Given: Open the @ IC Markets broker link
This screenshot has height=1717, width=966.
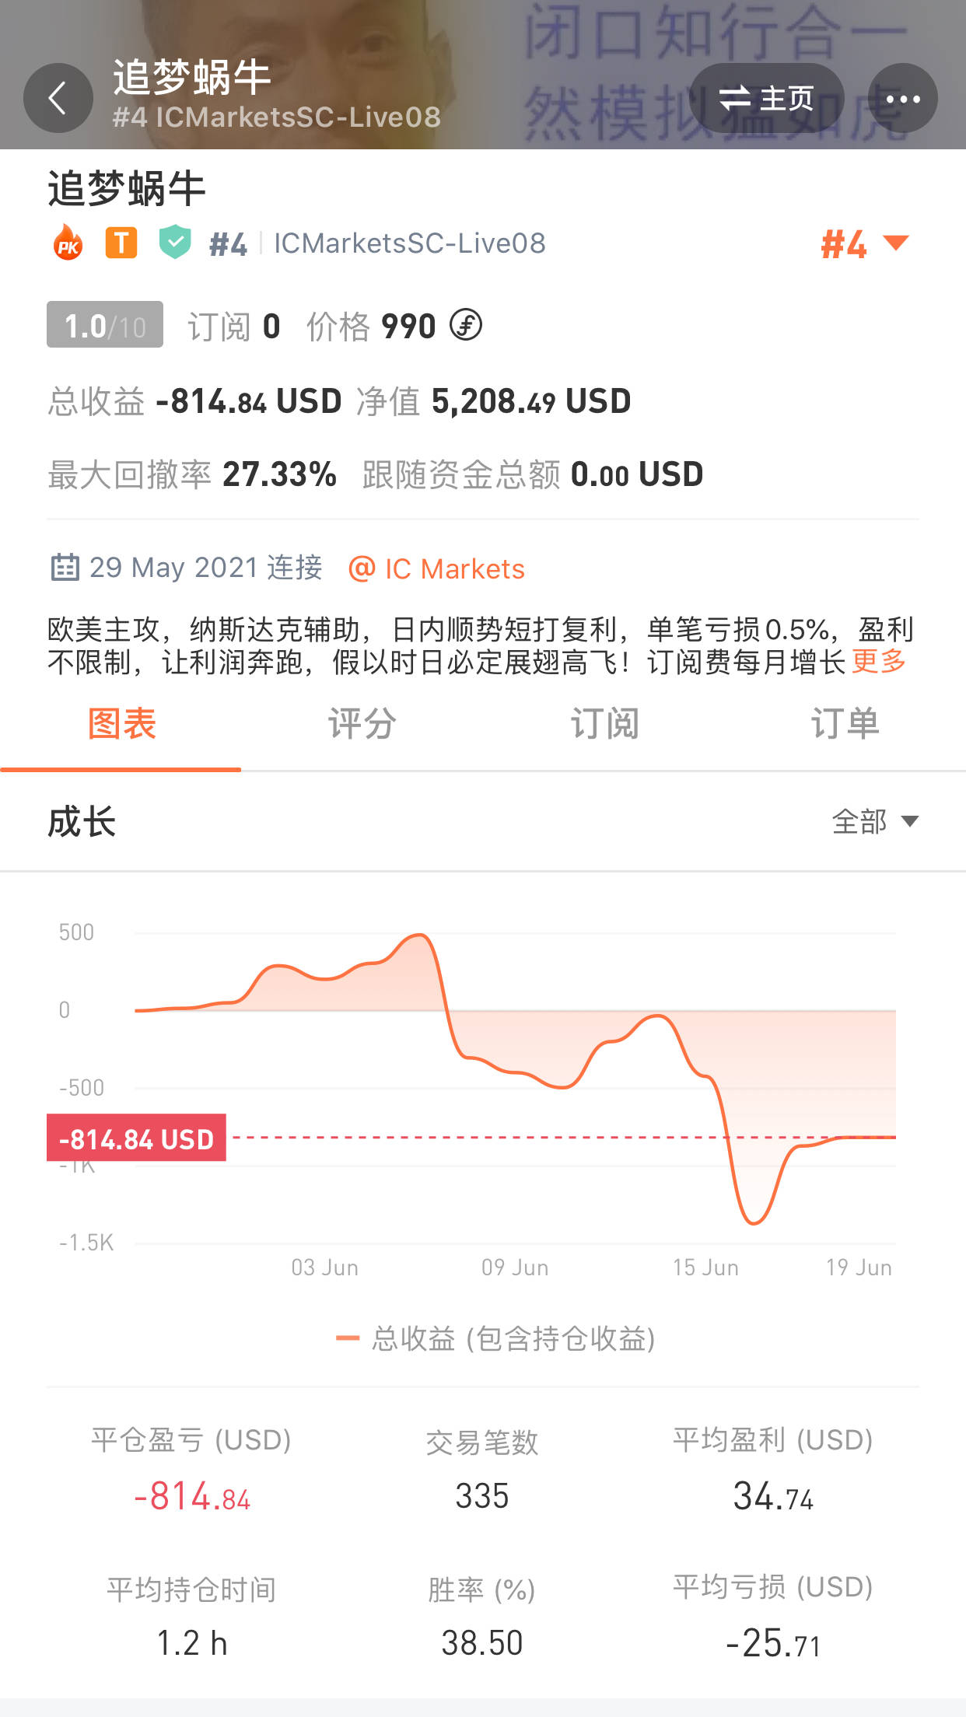Looking at the screenshot, I should coord(436,568).
